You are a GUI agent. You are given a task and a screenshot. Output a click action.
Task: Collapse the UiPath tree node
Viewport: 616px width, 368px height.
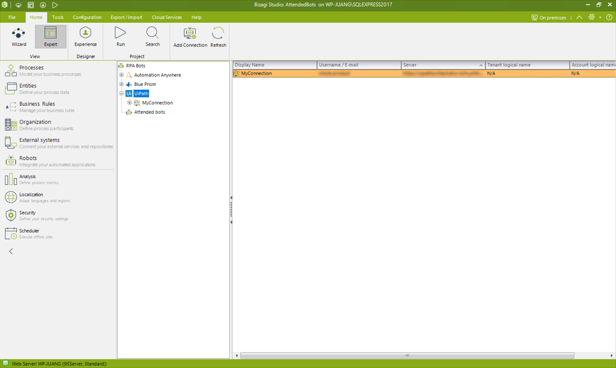click(x=122, y=93)
